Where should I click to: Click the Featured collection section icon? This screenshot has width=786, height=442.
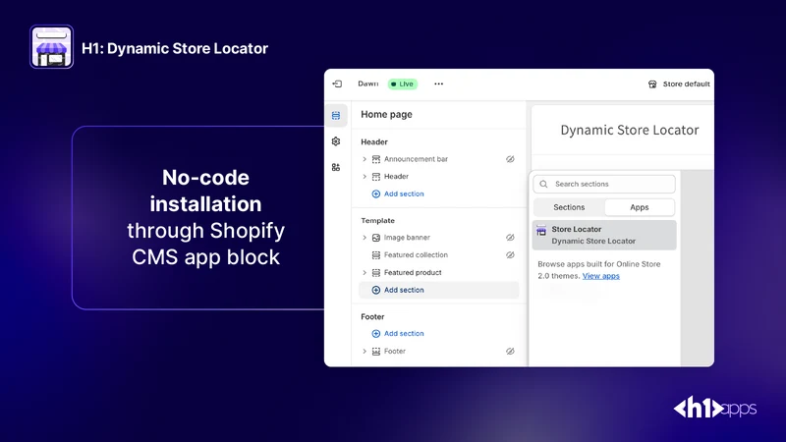point(376,255)
